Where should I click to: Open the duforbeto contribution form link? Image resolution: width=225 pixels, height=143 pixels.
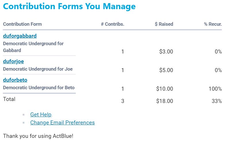click(15, 80)
